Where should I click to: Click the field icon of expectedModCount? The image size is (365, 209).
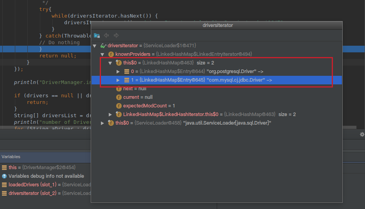click(119, 106)
